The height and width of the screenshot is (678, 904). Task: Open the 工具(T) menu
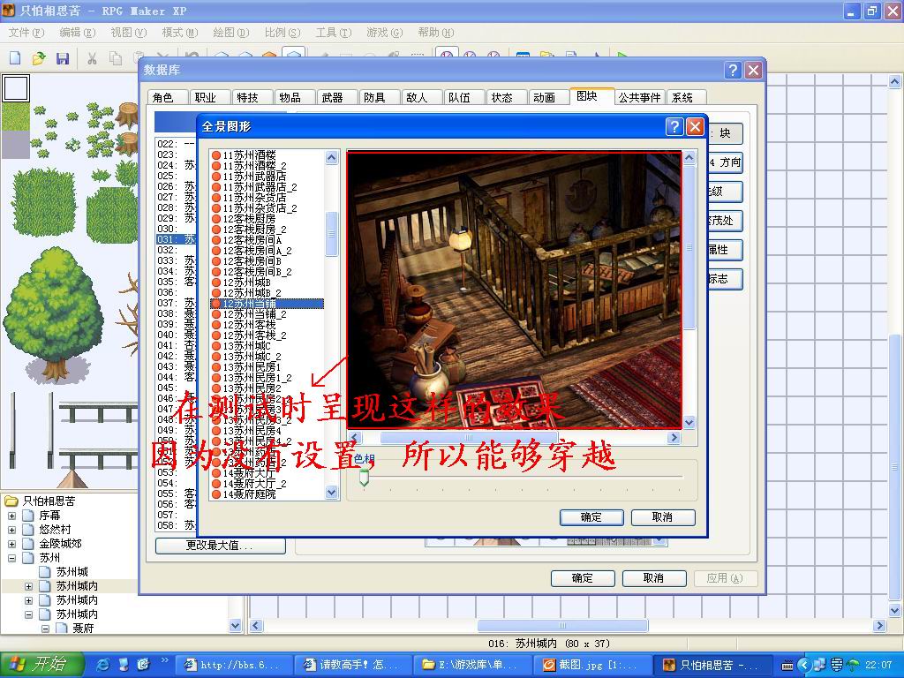tap(333, 33)
